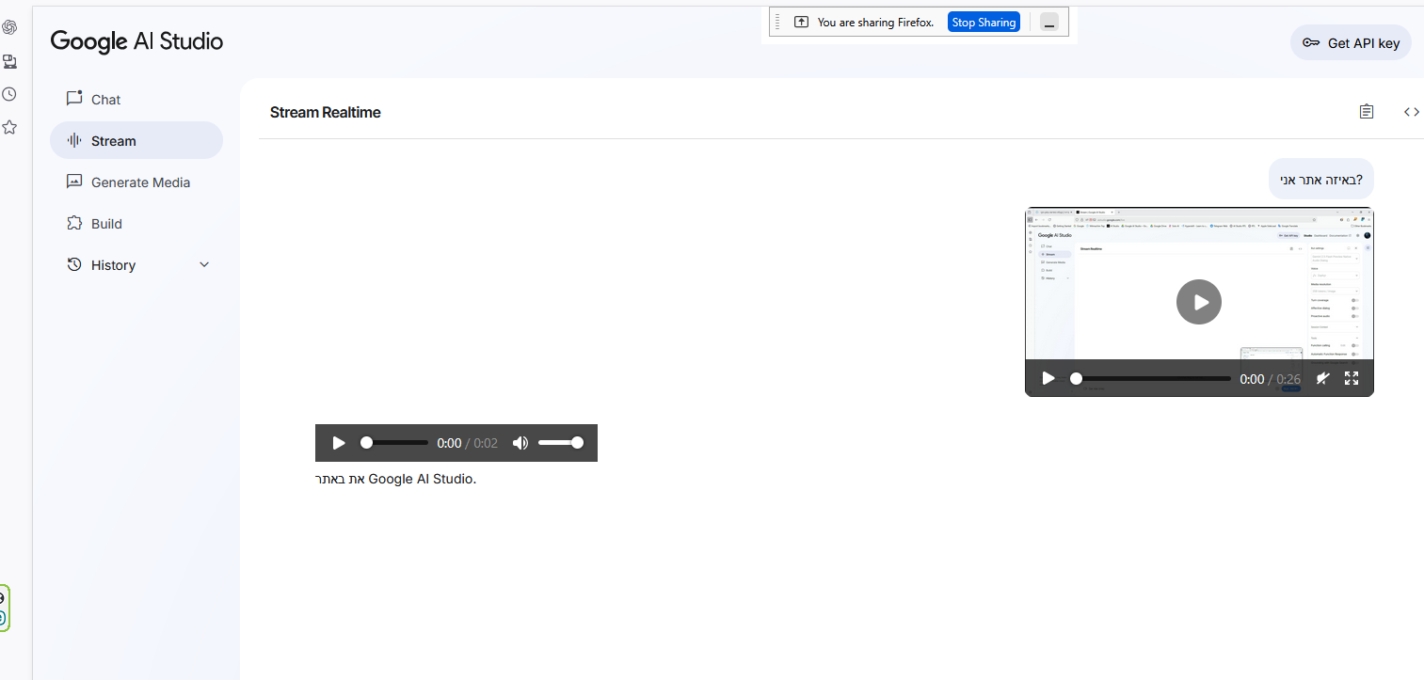Click the green-outlined extension widget at left edge
The image size is (1424, 680).
(x=4, y=608)
